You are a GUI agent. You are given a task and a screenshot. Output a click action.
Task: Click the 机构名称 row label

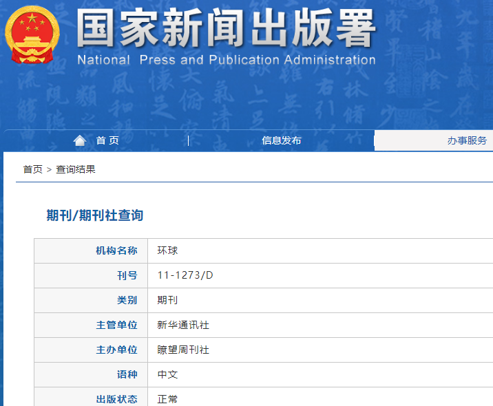pyautogui.click(x=116, y=250)
